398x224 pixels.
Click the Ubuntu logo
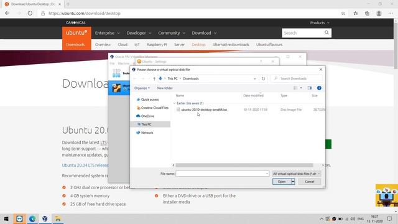pyautogui.click(x=76, y=33)
